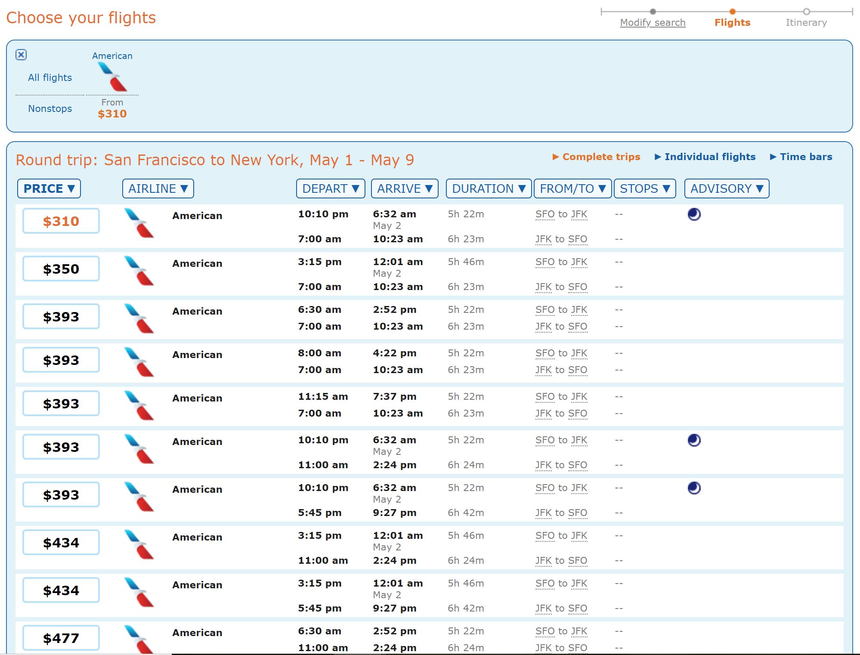Image resolution: width=860 pixels, height=655 pixels.
Task: Close the airline filter panel with X
Action: click(21, 55)
